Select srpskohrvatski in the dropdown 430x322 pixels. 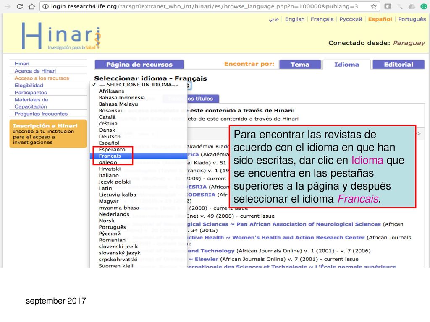pos(139,260)
